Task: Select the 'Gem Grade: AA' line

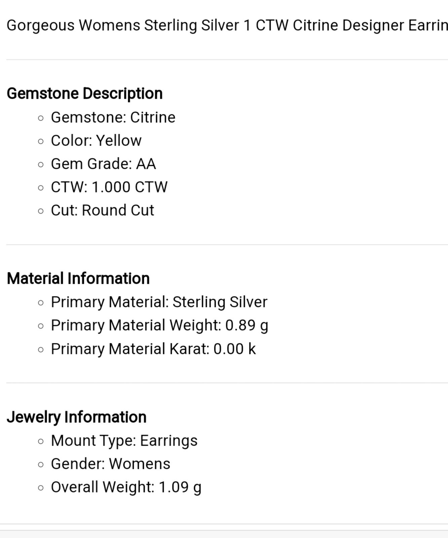Action: [x=103, y=164]
